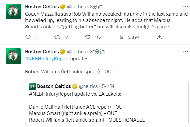Viewport: 190px width, 127px height.
Task: Reply to the Coach Mazzulla tweet
Action: point(28,37)
